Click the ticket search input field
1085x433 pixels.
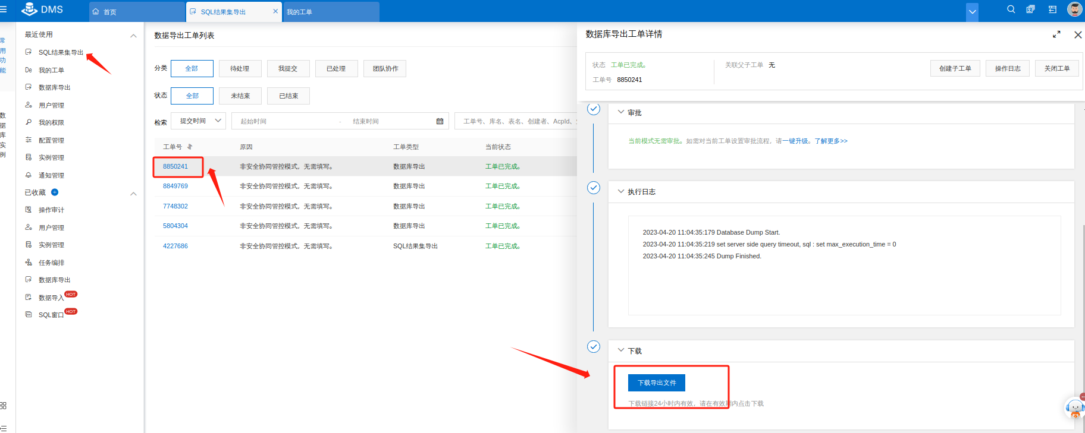516,121
